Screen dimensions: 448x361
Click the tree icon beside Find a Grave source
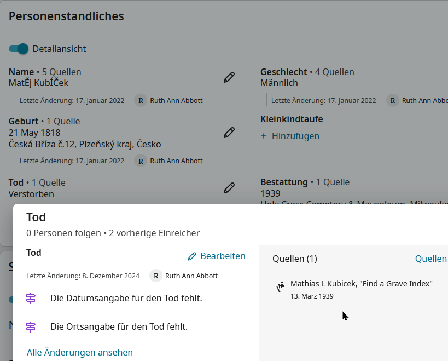[280, 285]
